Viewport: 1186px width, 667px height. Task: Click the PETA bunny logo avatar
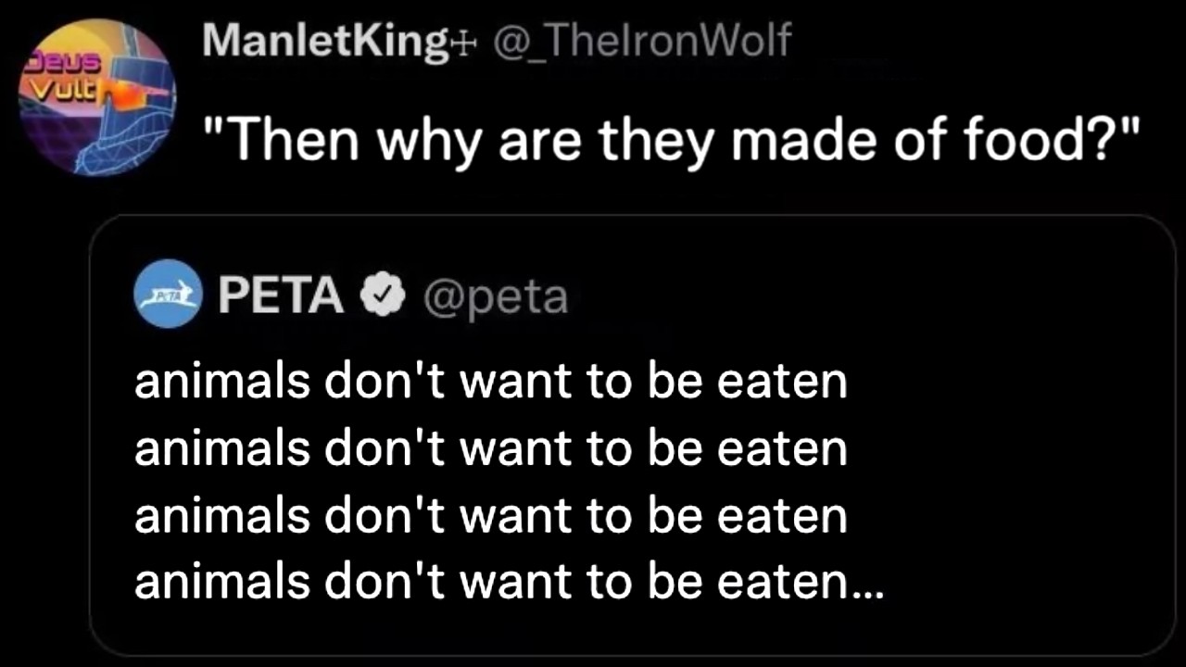click(168, 296)
